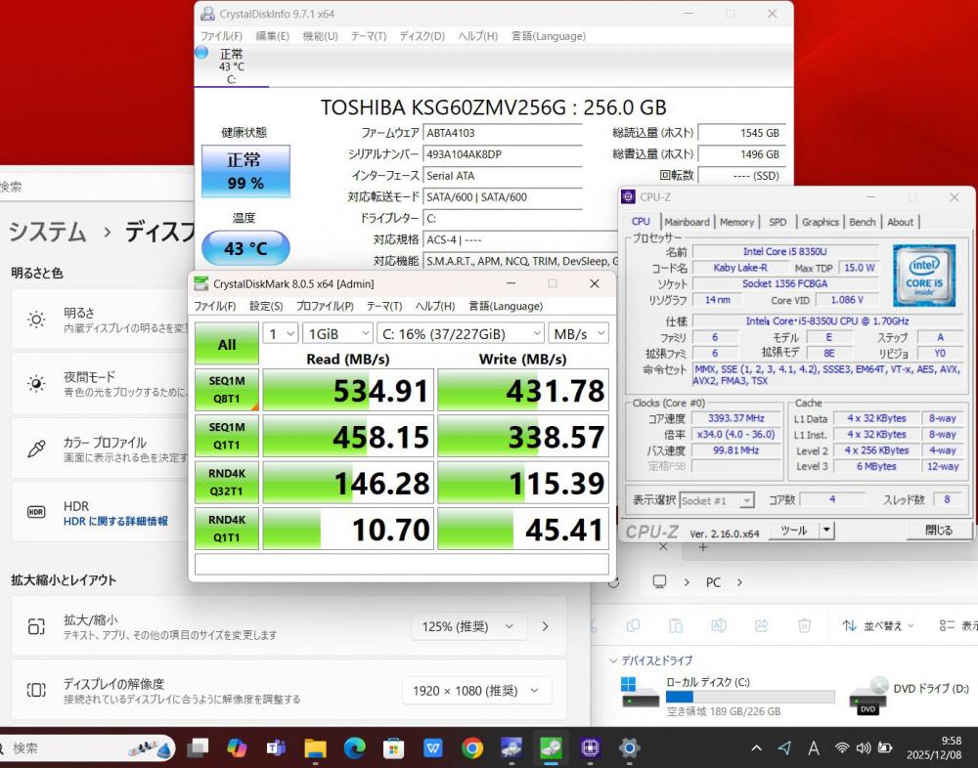The image size is (978, 768).
Task: Click the green All benchmark button
Action: (226, 344)
